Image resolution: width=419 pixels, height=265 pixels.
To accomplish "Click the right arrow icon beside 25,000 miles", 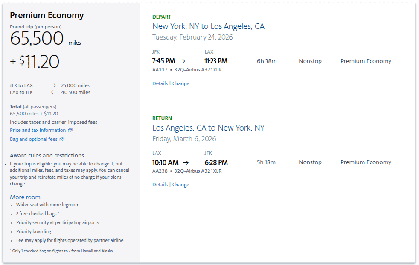I will coord(53,85).
